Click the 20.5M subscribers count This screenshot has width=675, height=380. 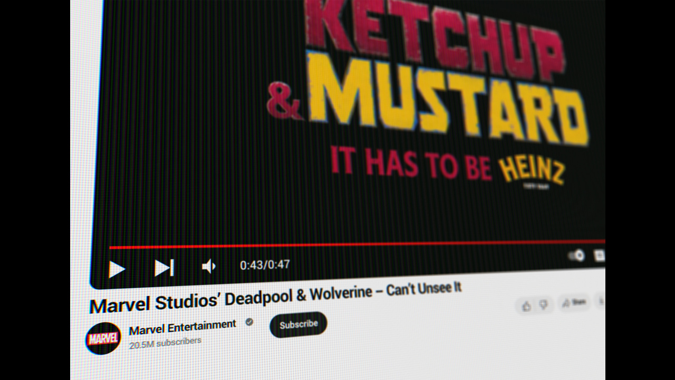click(x=165, y=343)
